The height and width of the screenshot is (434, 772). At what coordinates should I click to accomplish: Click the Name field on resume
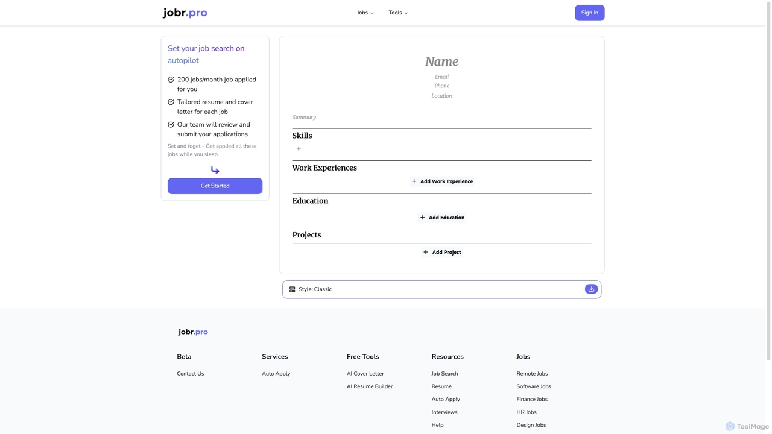pyautogui.click(x=441, y=61)
